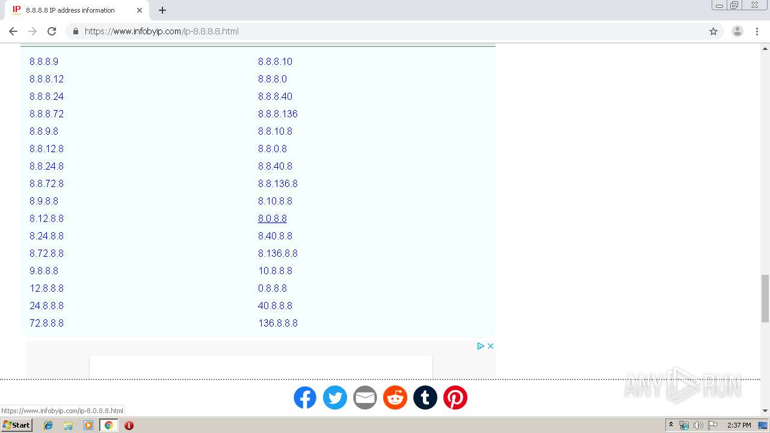770x433 pixels.
Task: Open network status tray icon
Action: (684, 425)
